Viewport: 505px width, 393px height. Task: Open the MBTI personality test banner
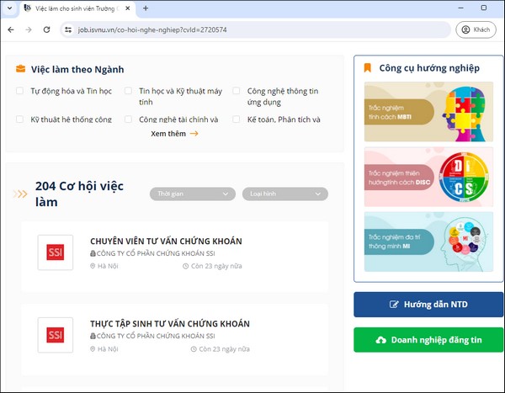coord(428,112)
